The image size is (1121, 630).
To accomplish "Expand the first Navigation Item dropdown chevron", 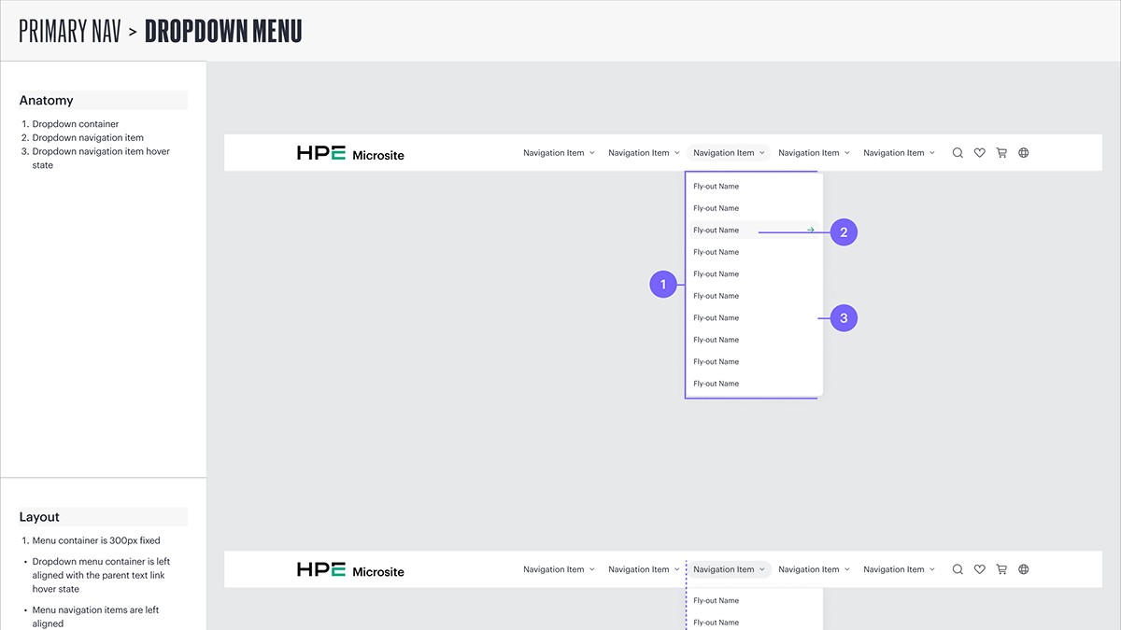I will click(593, 152).
